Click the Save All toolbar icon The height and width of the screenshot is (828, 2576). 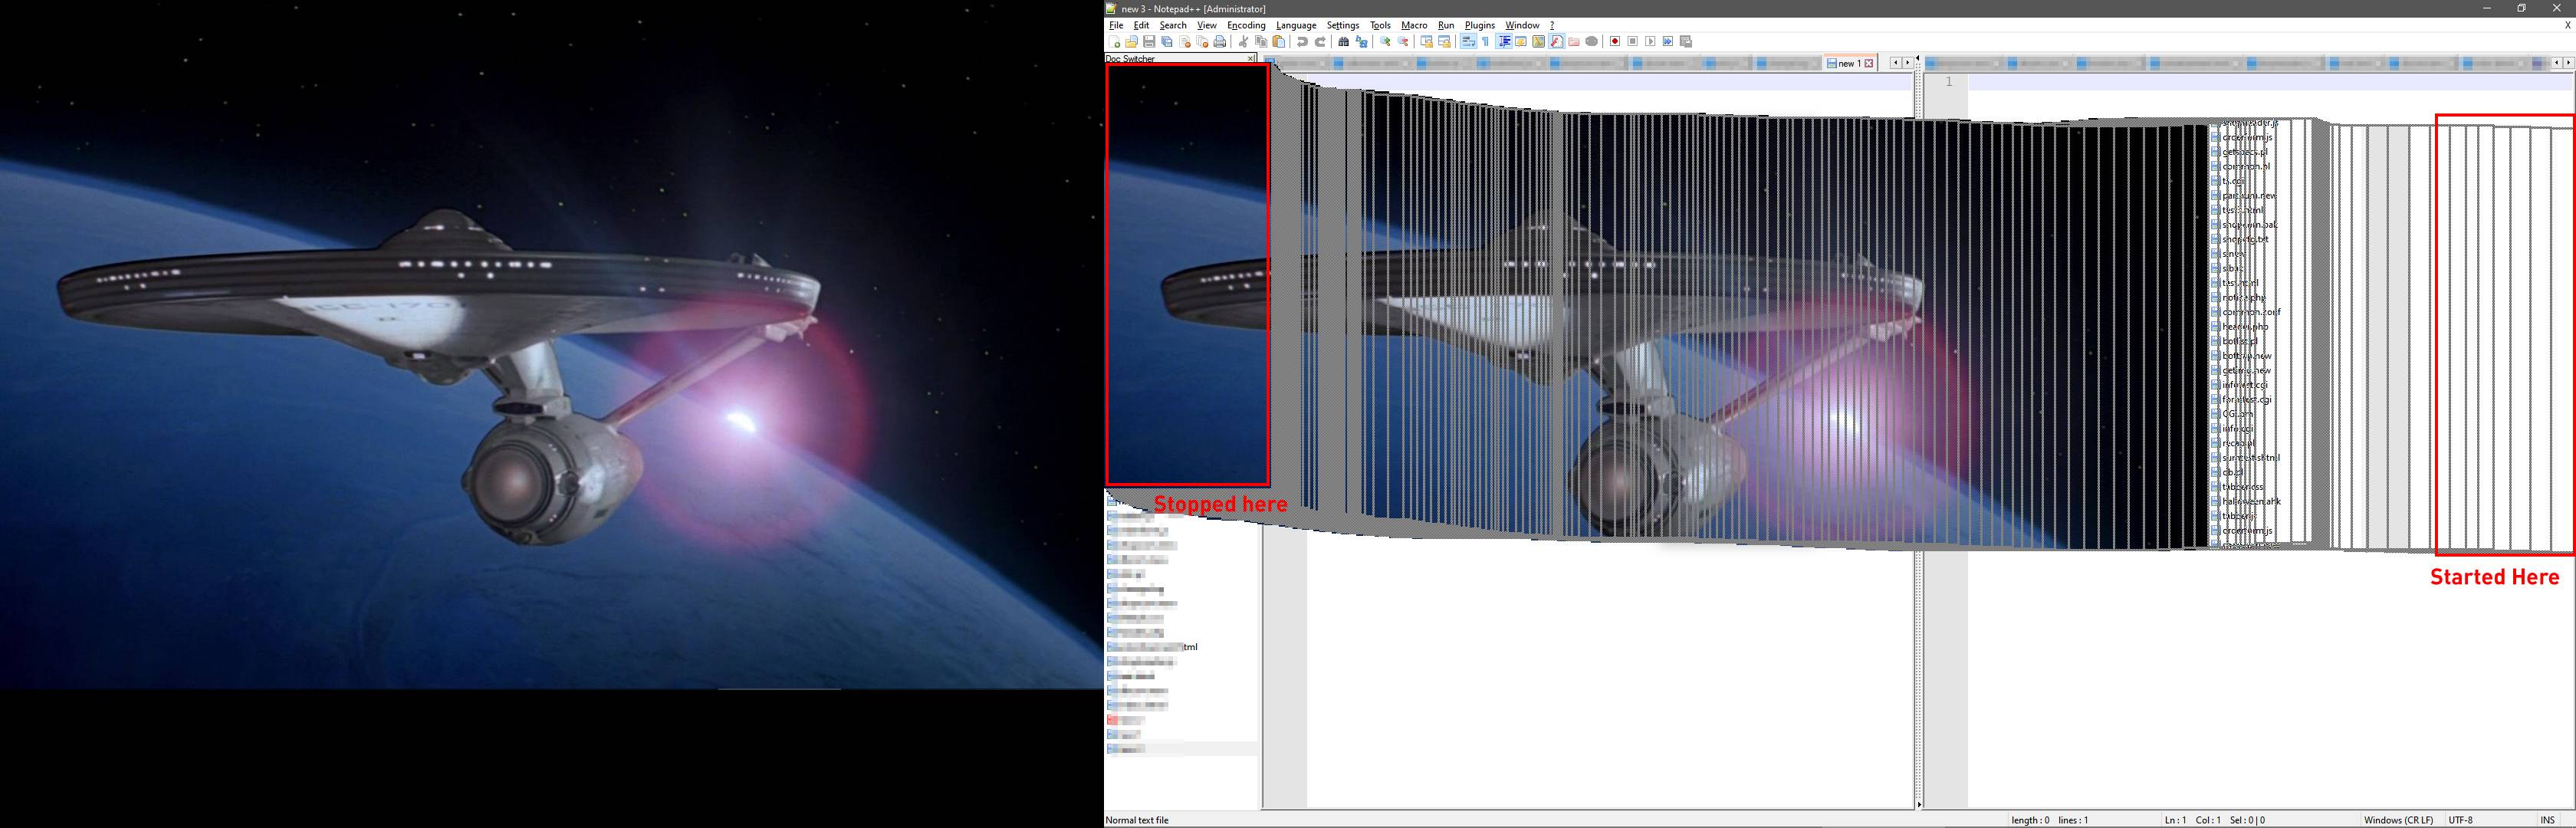click(x=1167, y=42)
